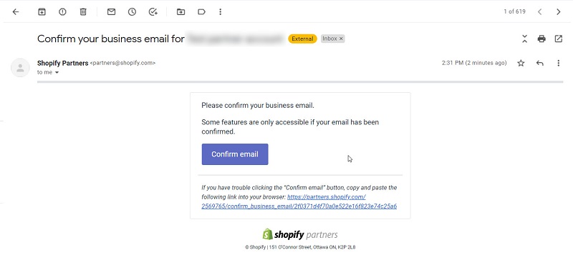Star the Shopify Partners message
The height and width of the screenshot is (260, 573).
(521, 63)
